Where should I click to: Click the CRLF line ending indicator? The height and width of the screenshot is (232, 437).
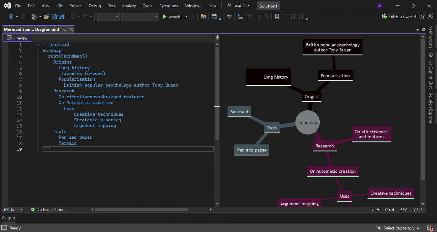[x=418, y=209]
